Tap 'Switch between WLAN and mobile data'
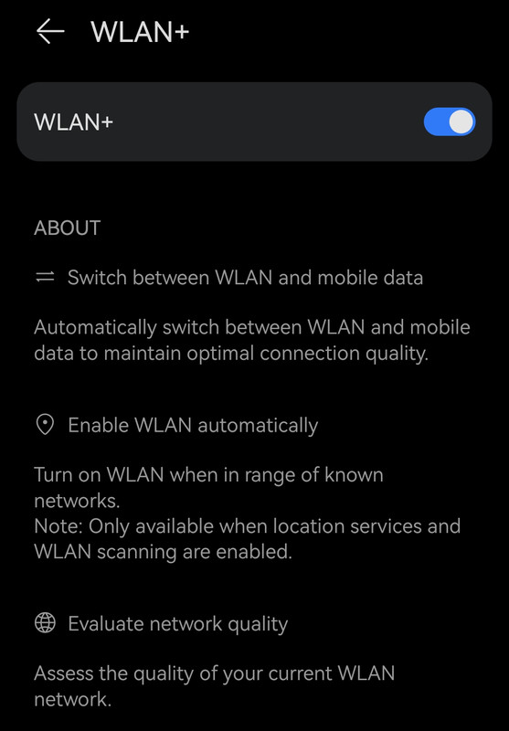Viewport: 509px width, 731px height. coord(245,278)
